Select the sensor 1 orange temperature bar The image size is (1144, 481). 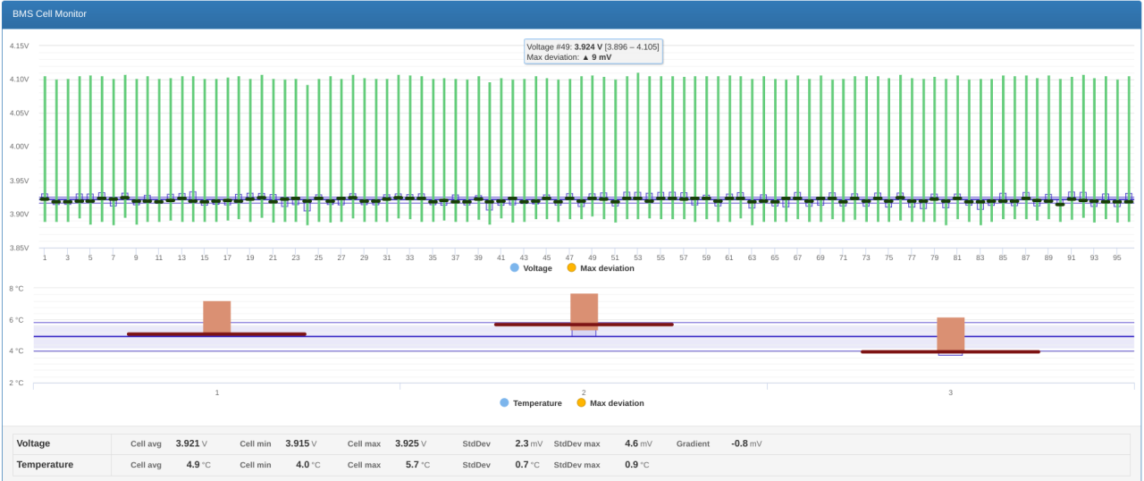tap(216, 316)
